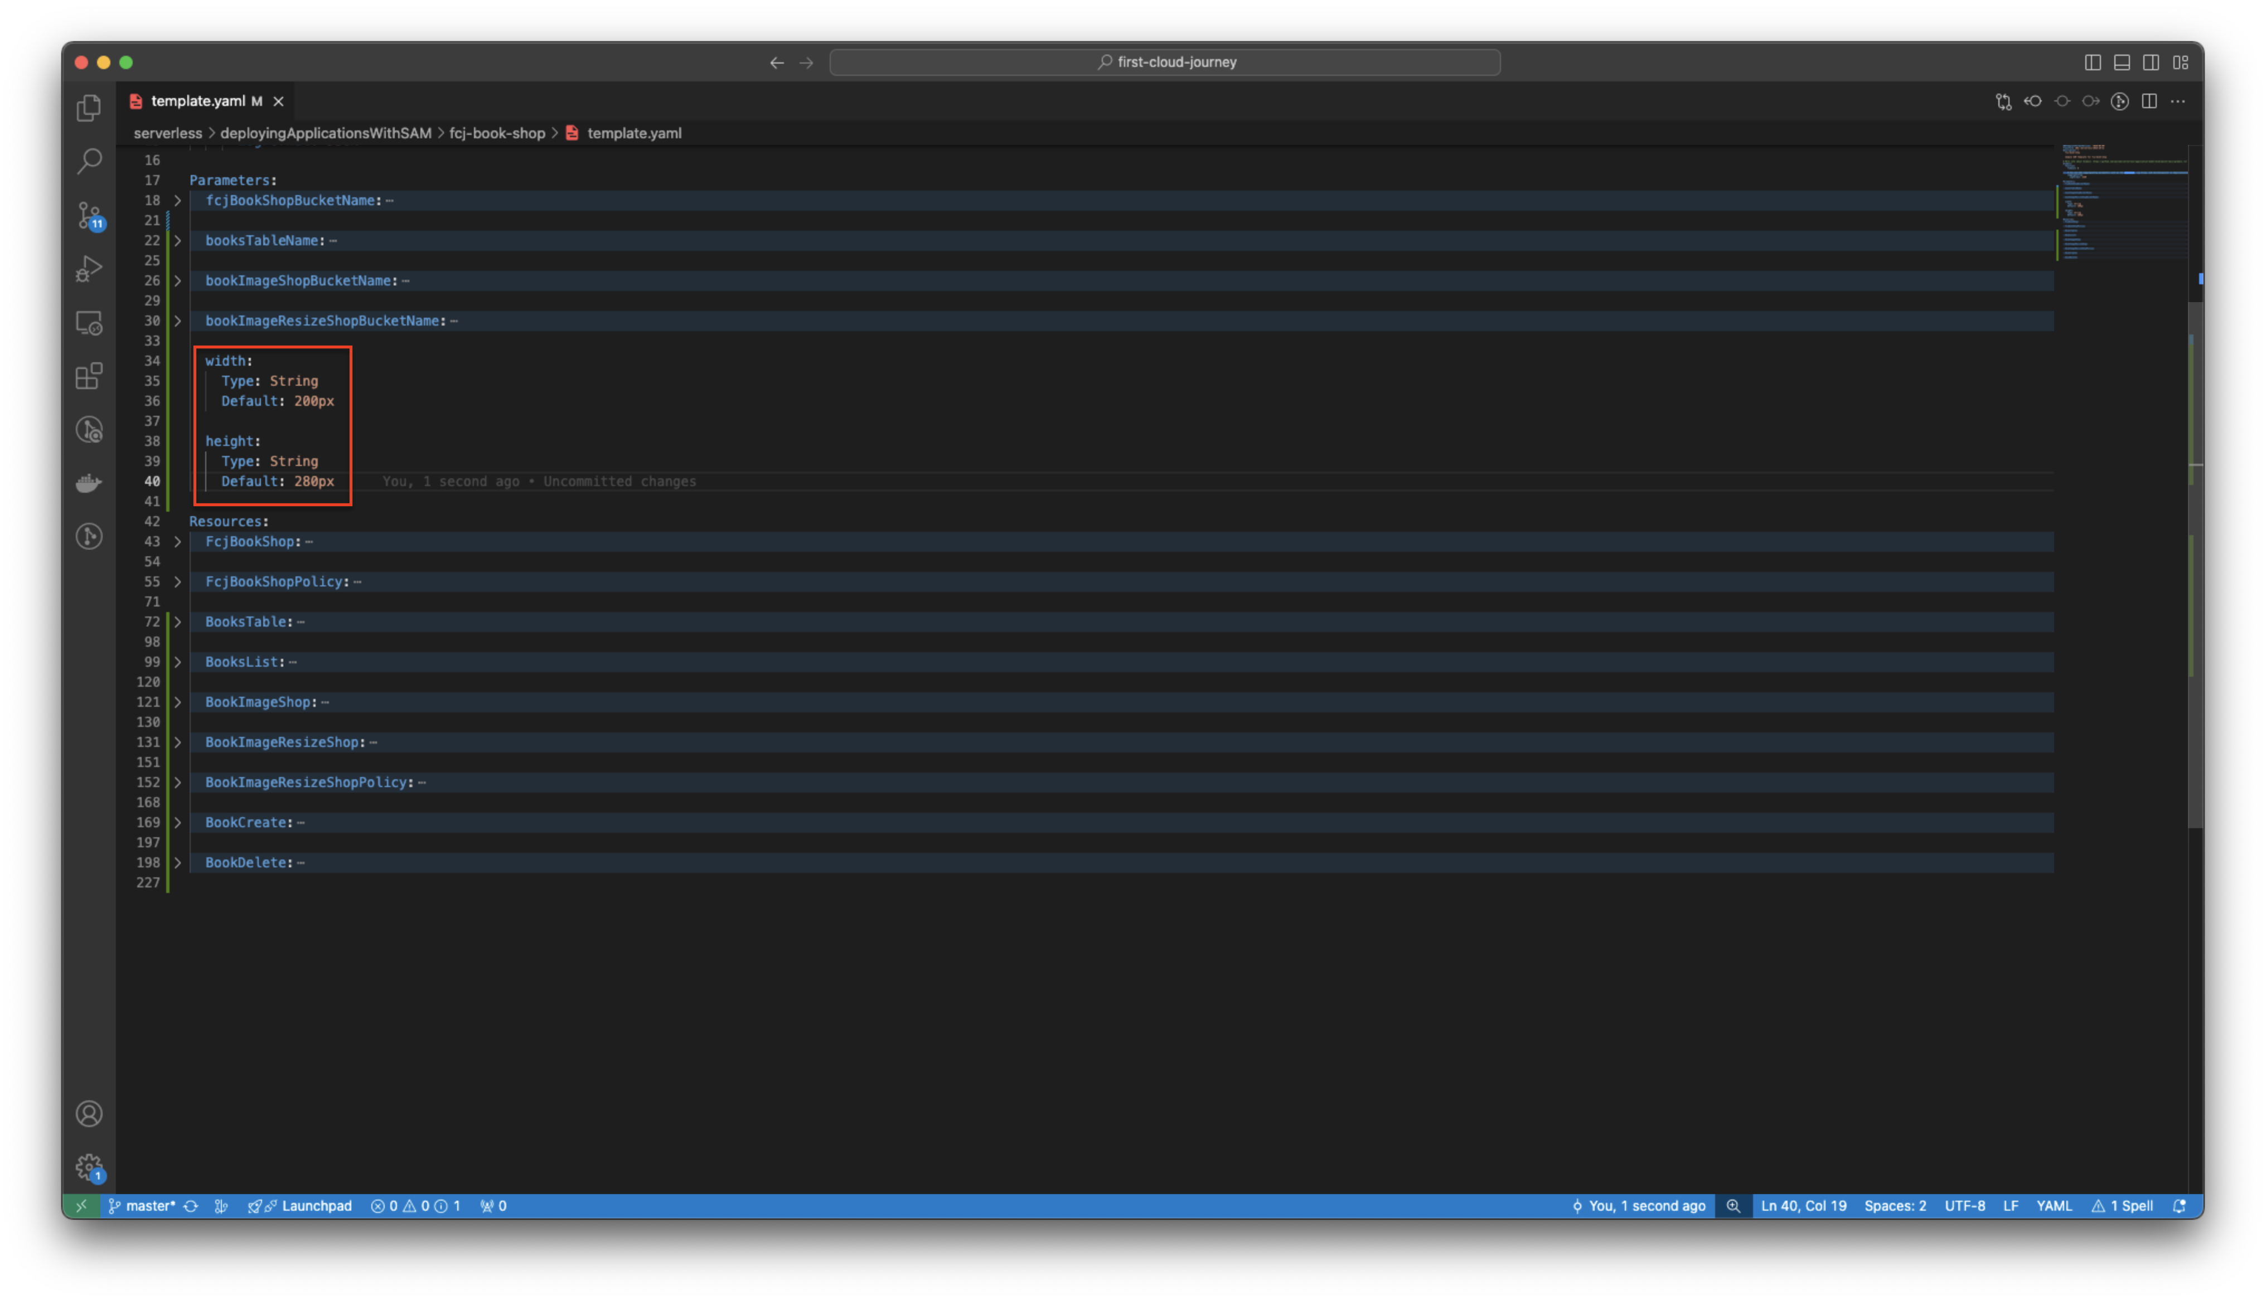Go forward using the navigation arrow

806,62
